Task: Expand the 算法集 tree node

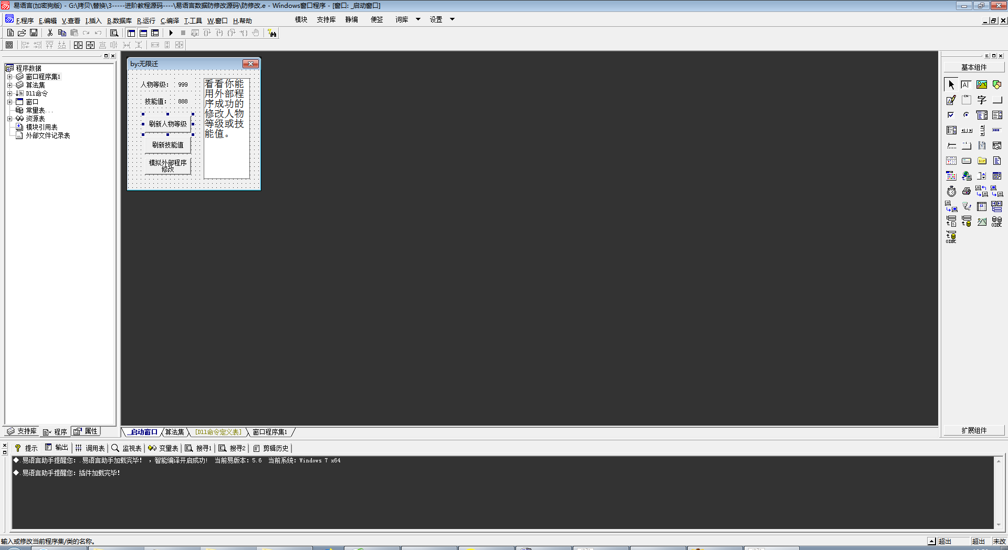Action: click(x=9, y=85)
